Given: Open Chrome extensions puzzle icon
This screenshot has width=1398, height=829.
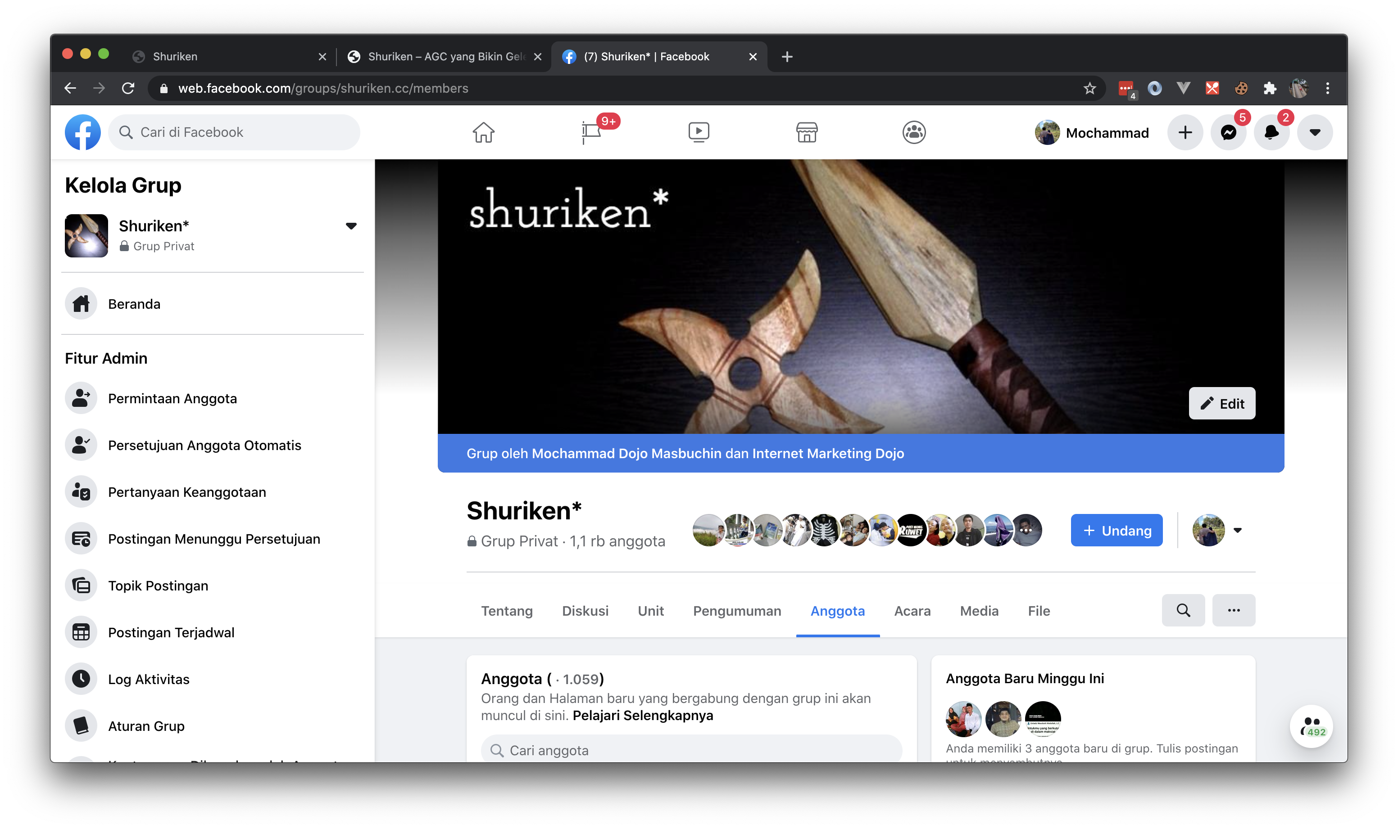Looking at the screenshot, I should (1270, 88).
